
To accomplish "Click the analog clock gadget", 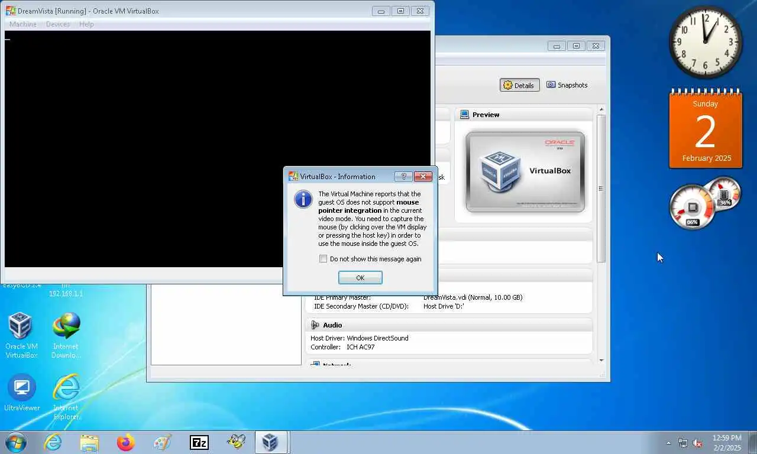I will pos(706,42).
